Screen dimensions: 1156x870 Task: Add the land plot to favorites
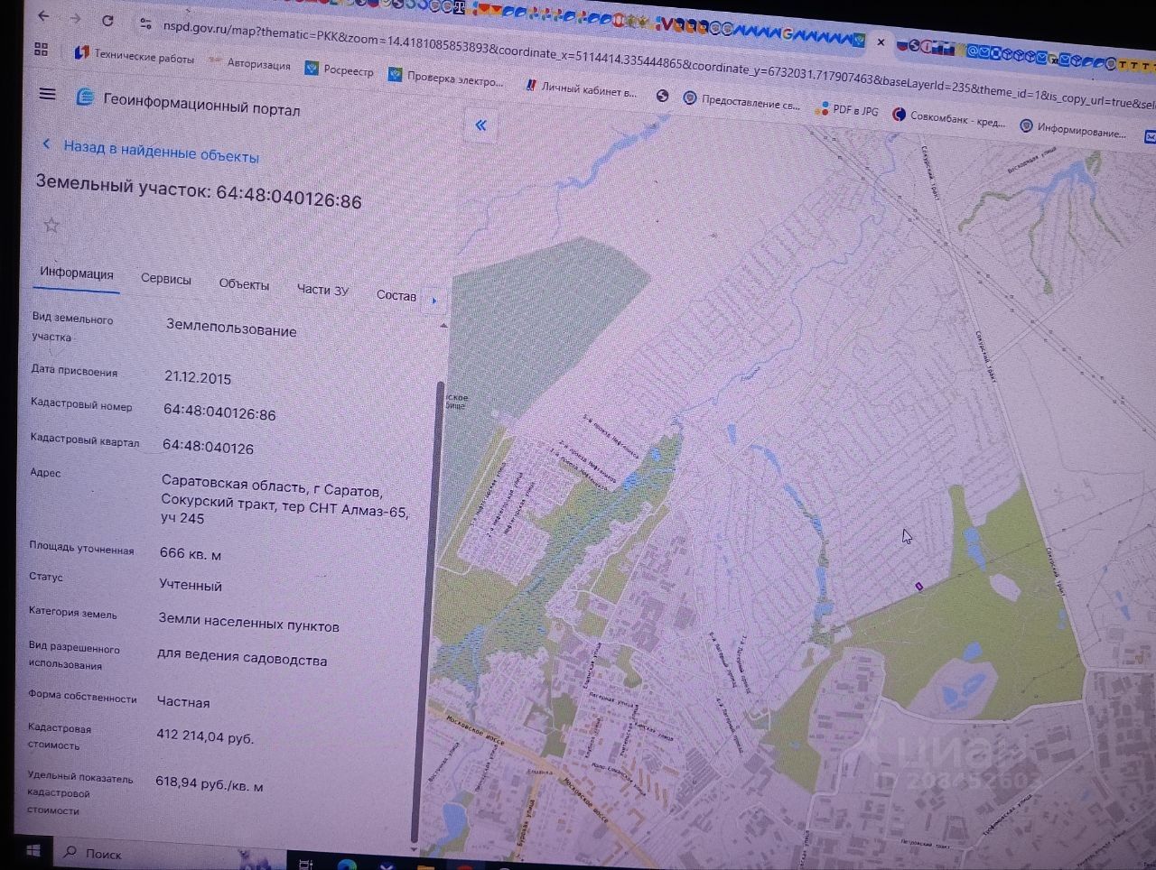click(51, 225)
